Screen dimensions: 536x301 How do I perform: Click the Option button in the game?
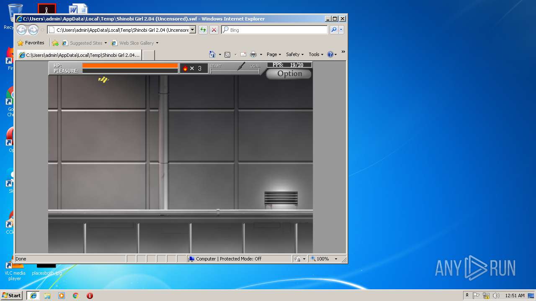[x=289, y=74]
